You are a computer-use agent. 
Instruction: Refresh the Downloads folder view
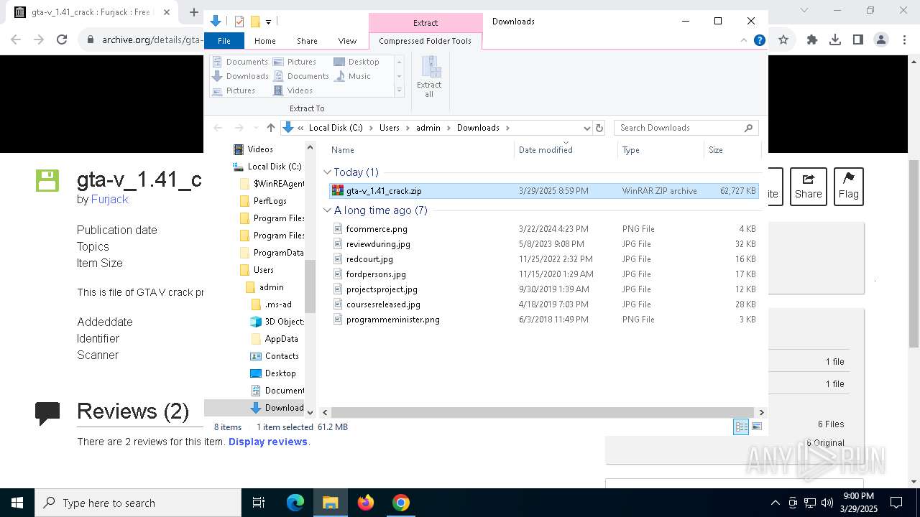600,128
